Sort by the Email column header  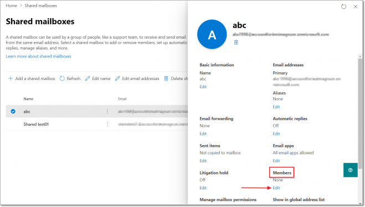point(122,99)
